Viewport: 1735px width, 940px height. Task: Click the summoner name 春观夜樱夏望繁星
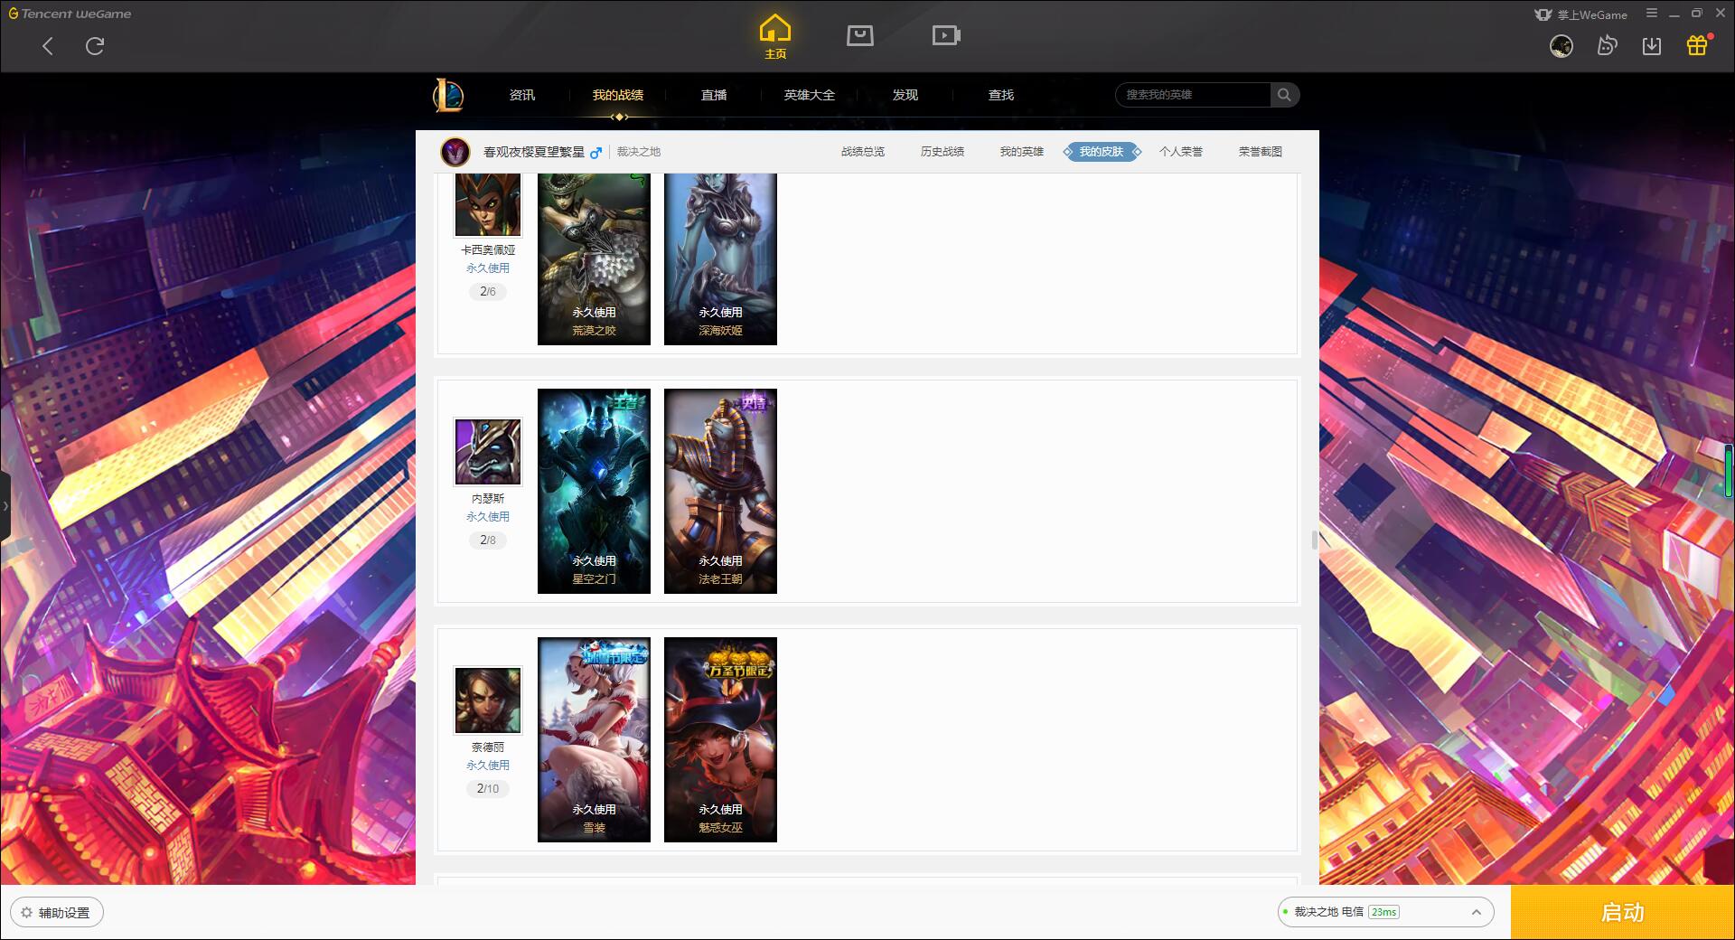pyautogui.click(x=534, y=152)
